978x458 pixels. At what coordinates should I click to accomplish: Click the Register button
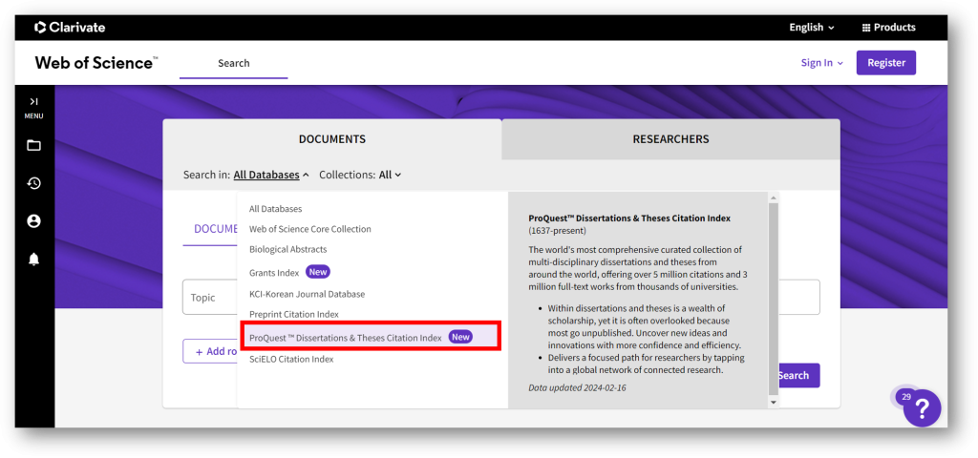pos(886,63)
